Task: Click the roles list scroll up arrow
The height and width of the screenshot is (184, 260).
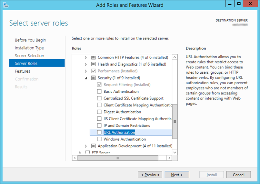Action: 175,57
